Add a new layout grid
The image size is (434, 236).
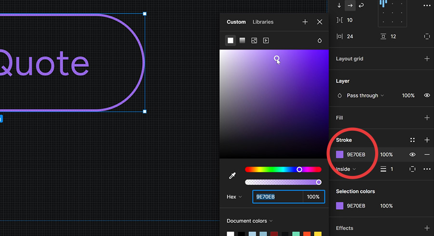coord(427,59)
